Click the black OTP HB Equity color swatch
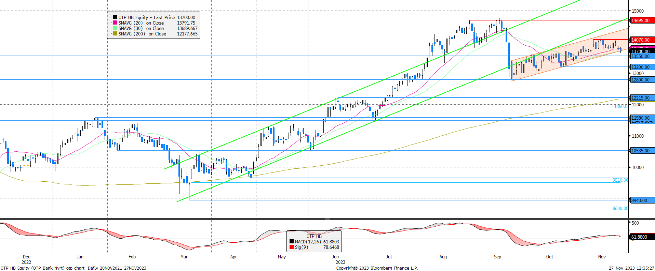The image size is (655, 271). pos(115,17)
